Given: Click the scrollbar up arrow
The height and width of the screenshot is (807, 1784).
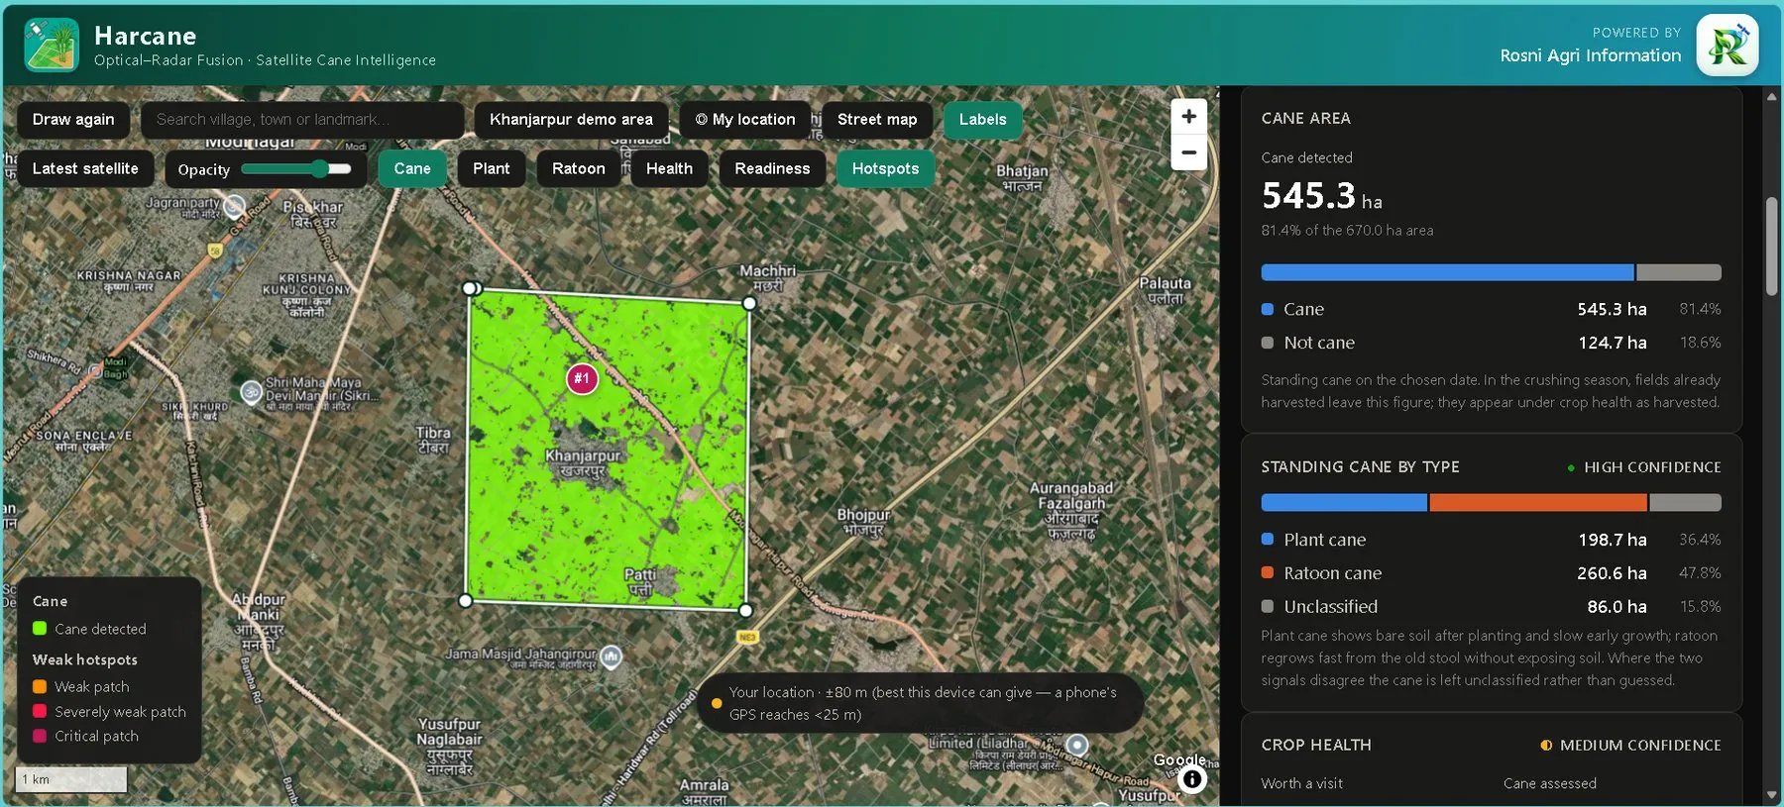Looking at the screenshot, I should pyautogui.click(x=1772, y=97).
